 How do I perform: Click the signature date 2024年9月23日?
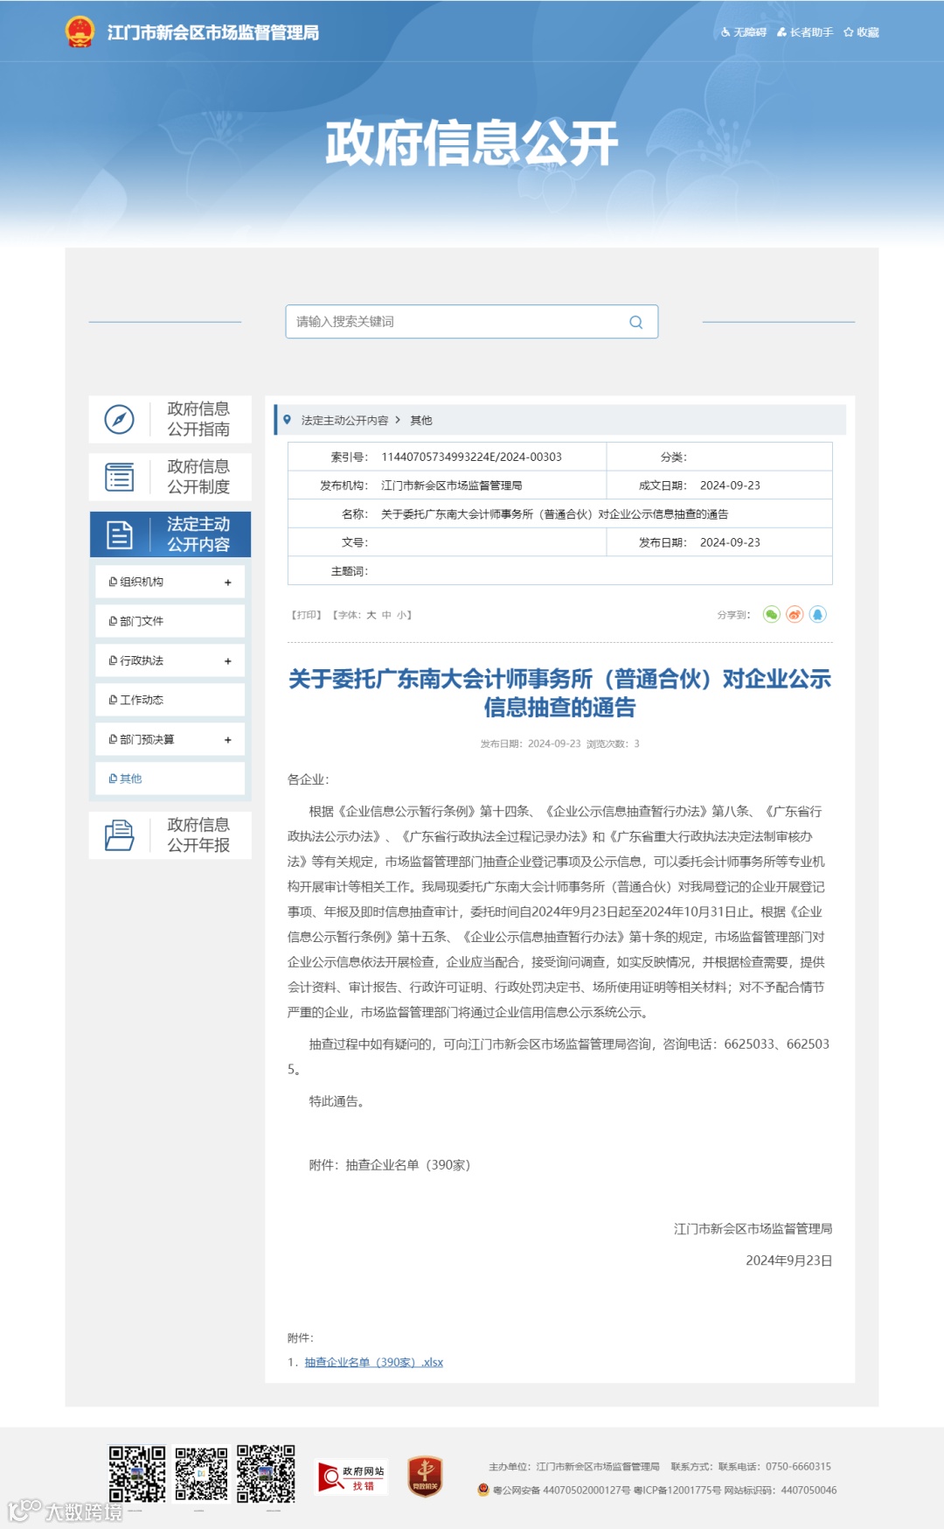click(788, 1261)
